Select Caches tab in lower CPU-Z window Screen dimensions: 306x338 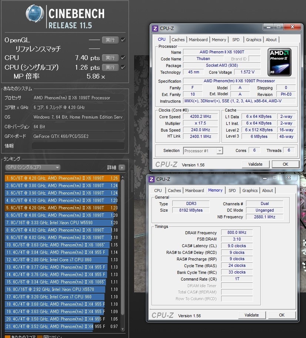[x=174, y=190]
